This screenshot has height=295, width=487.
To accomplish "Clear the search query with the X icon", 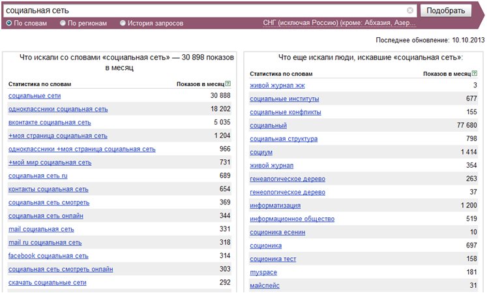I will 410,10.
